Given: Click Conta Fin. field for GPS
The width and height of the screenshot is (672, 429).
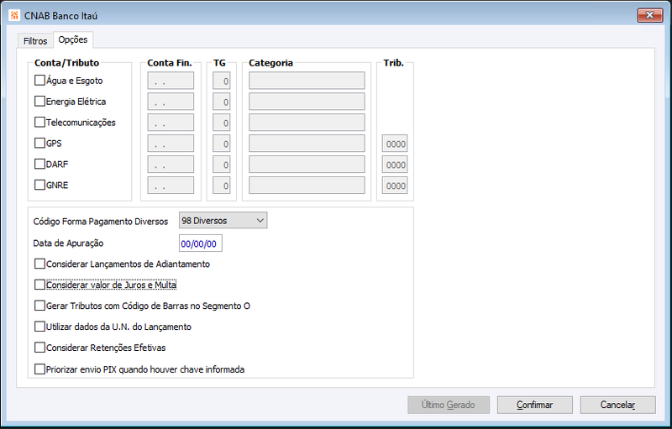Looking at the screenshot, I should click(x=171, y=144).
